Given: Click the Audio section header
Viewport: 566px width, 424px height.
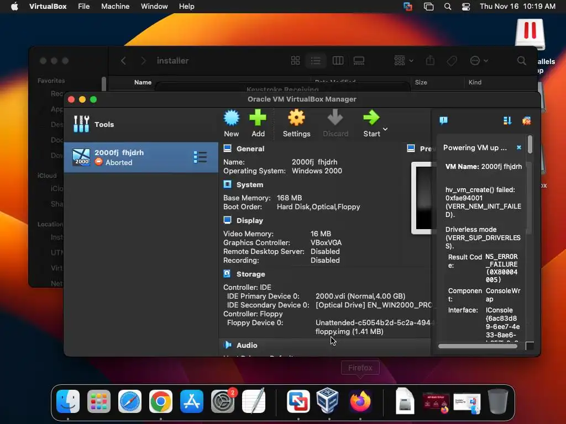Looking at the screenshot, I should click(x=247, y=345).
